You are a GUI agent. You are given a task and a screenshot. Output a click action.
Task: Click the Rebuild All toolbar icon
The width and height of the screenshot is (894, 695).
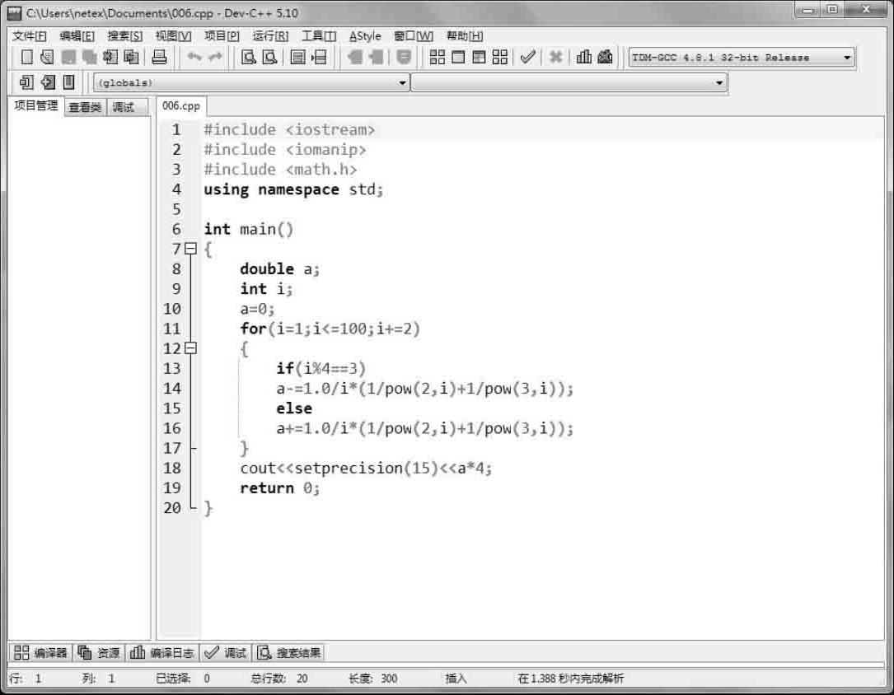click(499, 58)
